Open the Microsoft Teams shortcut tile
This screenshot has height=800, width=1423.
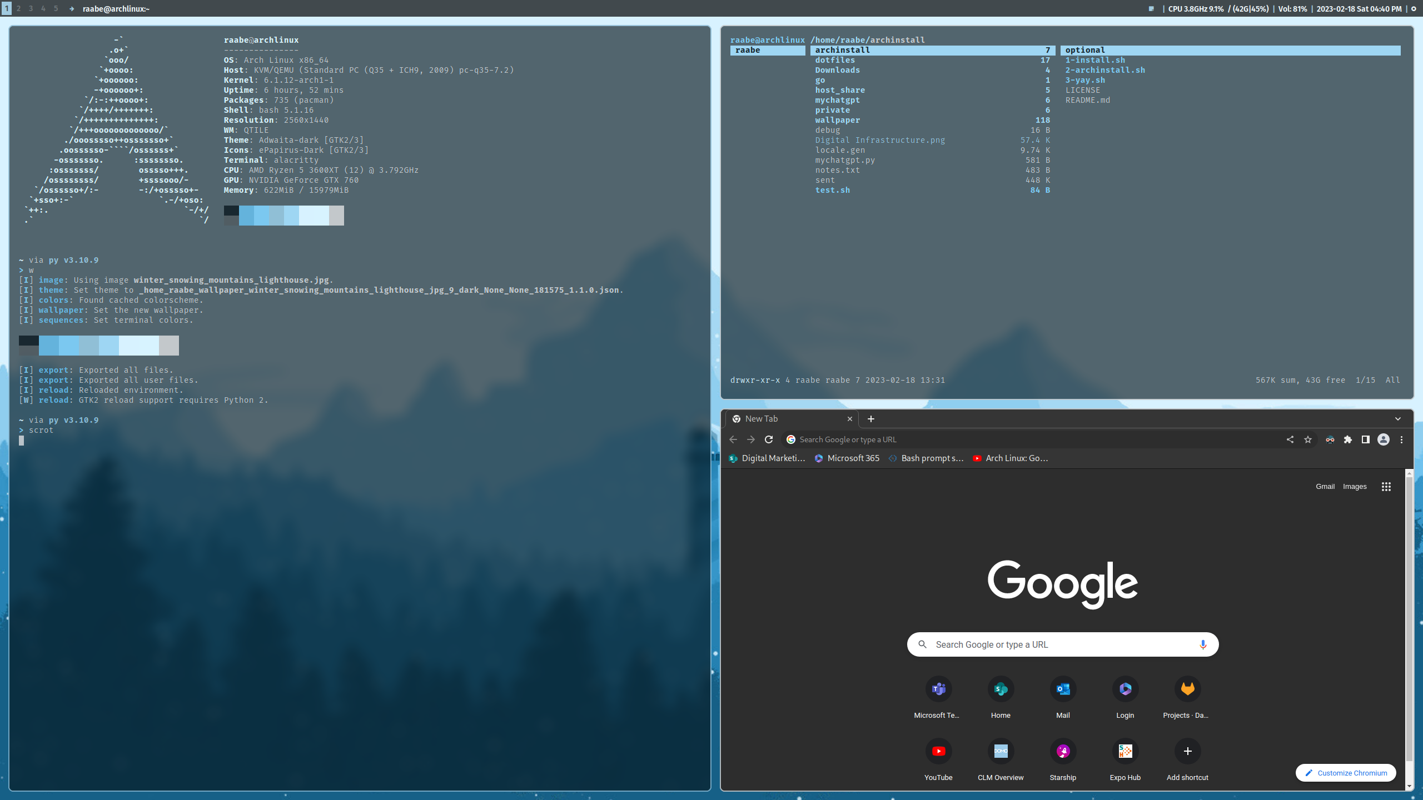click(938, 689)
